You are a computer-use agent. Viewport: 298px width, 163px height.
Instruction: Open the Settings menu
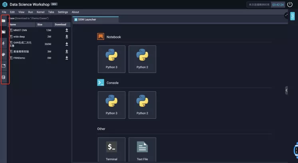63,12
